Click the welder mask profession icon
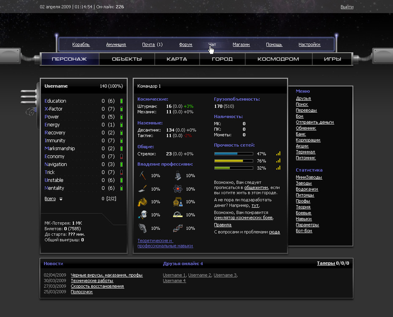Screen dimensions: 393x317 pyautogui.click(x=142, y=215)
